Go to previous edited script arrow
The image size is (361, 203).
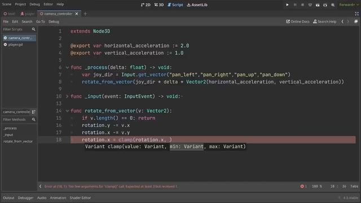[x=342, y=21]
